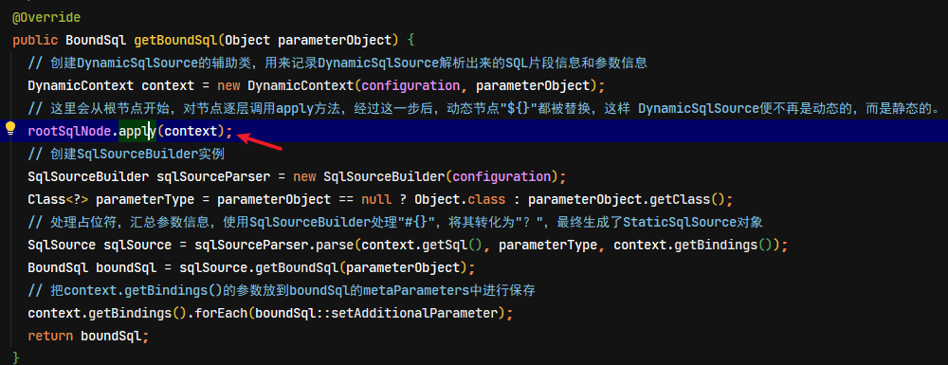
Task: Click the return keyword
Action: click(x=51, y=336)
